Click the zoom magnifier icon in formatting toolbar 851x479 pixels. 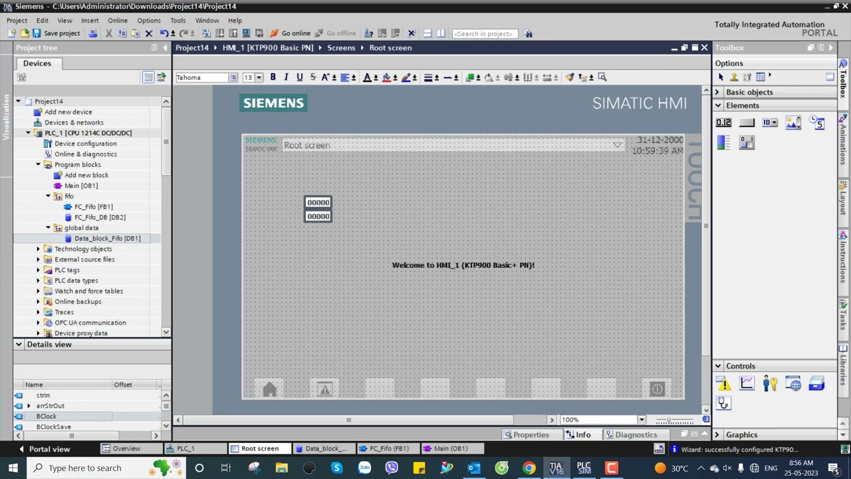(x=602, y=77)
